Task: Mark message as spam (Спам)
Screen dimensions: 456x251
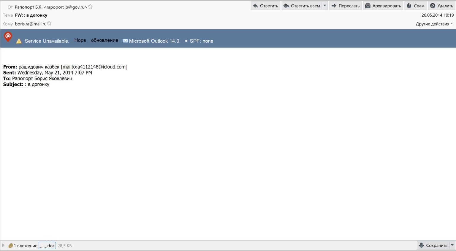Action: (x=415, y=6)
